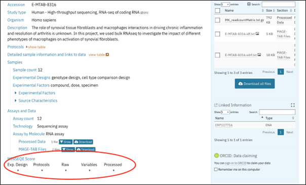The width and height of the screenshot is (306, 185).
Task: Click 'Showing 1 to 3 of 3 entries' text
Action: click(233, 73)
